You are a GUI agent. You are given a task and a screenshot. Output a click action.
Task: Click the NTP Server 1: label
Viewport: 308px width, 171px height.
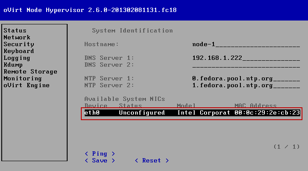[x=109, y=79]
